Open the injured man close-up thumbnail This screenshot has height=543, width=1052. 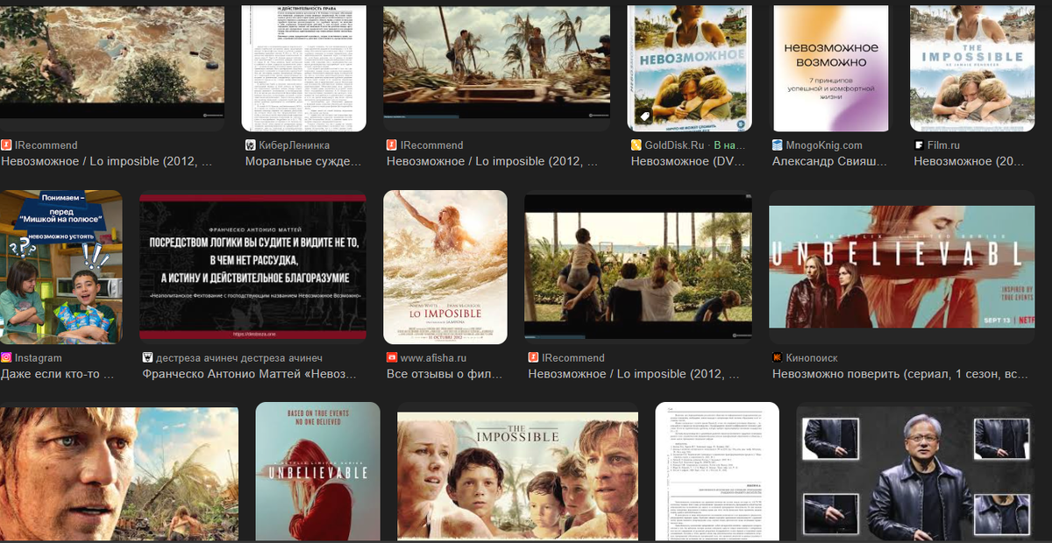point(119,473)
